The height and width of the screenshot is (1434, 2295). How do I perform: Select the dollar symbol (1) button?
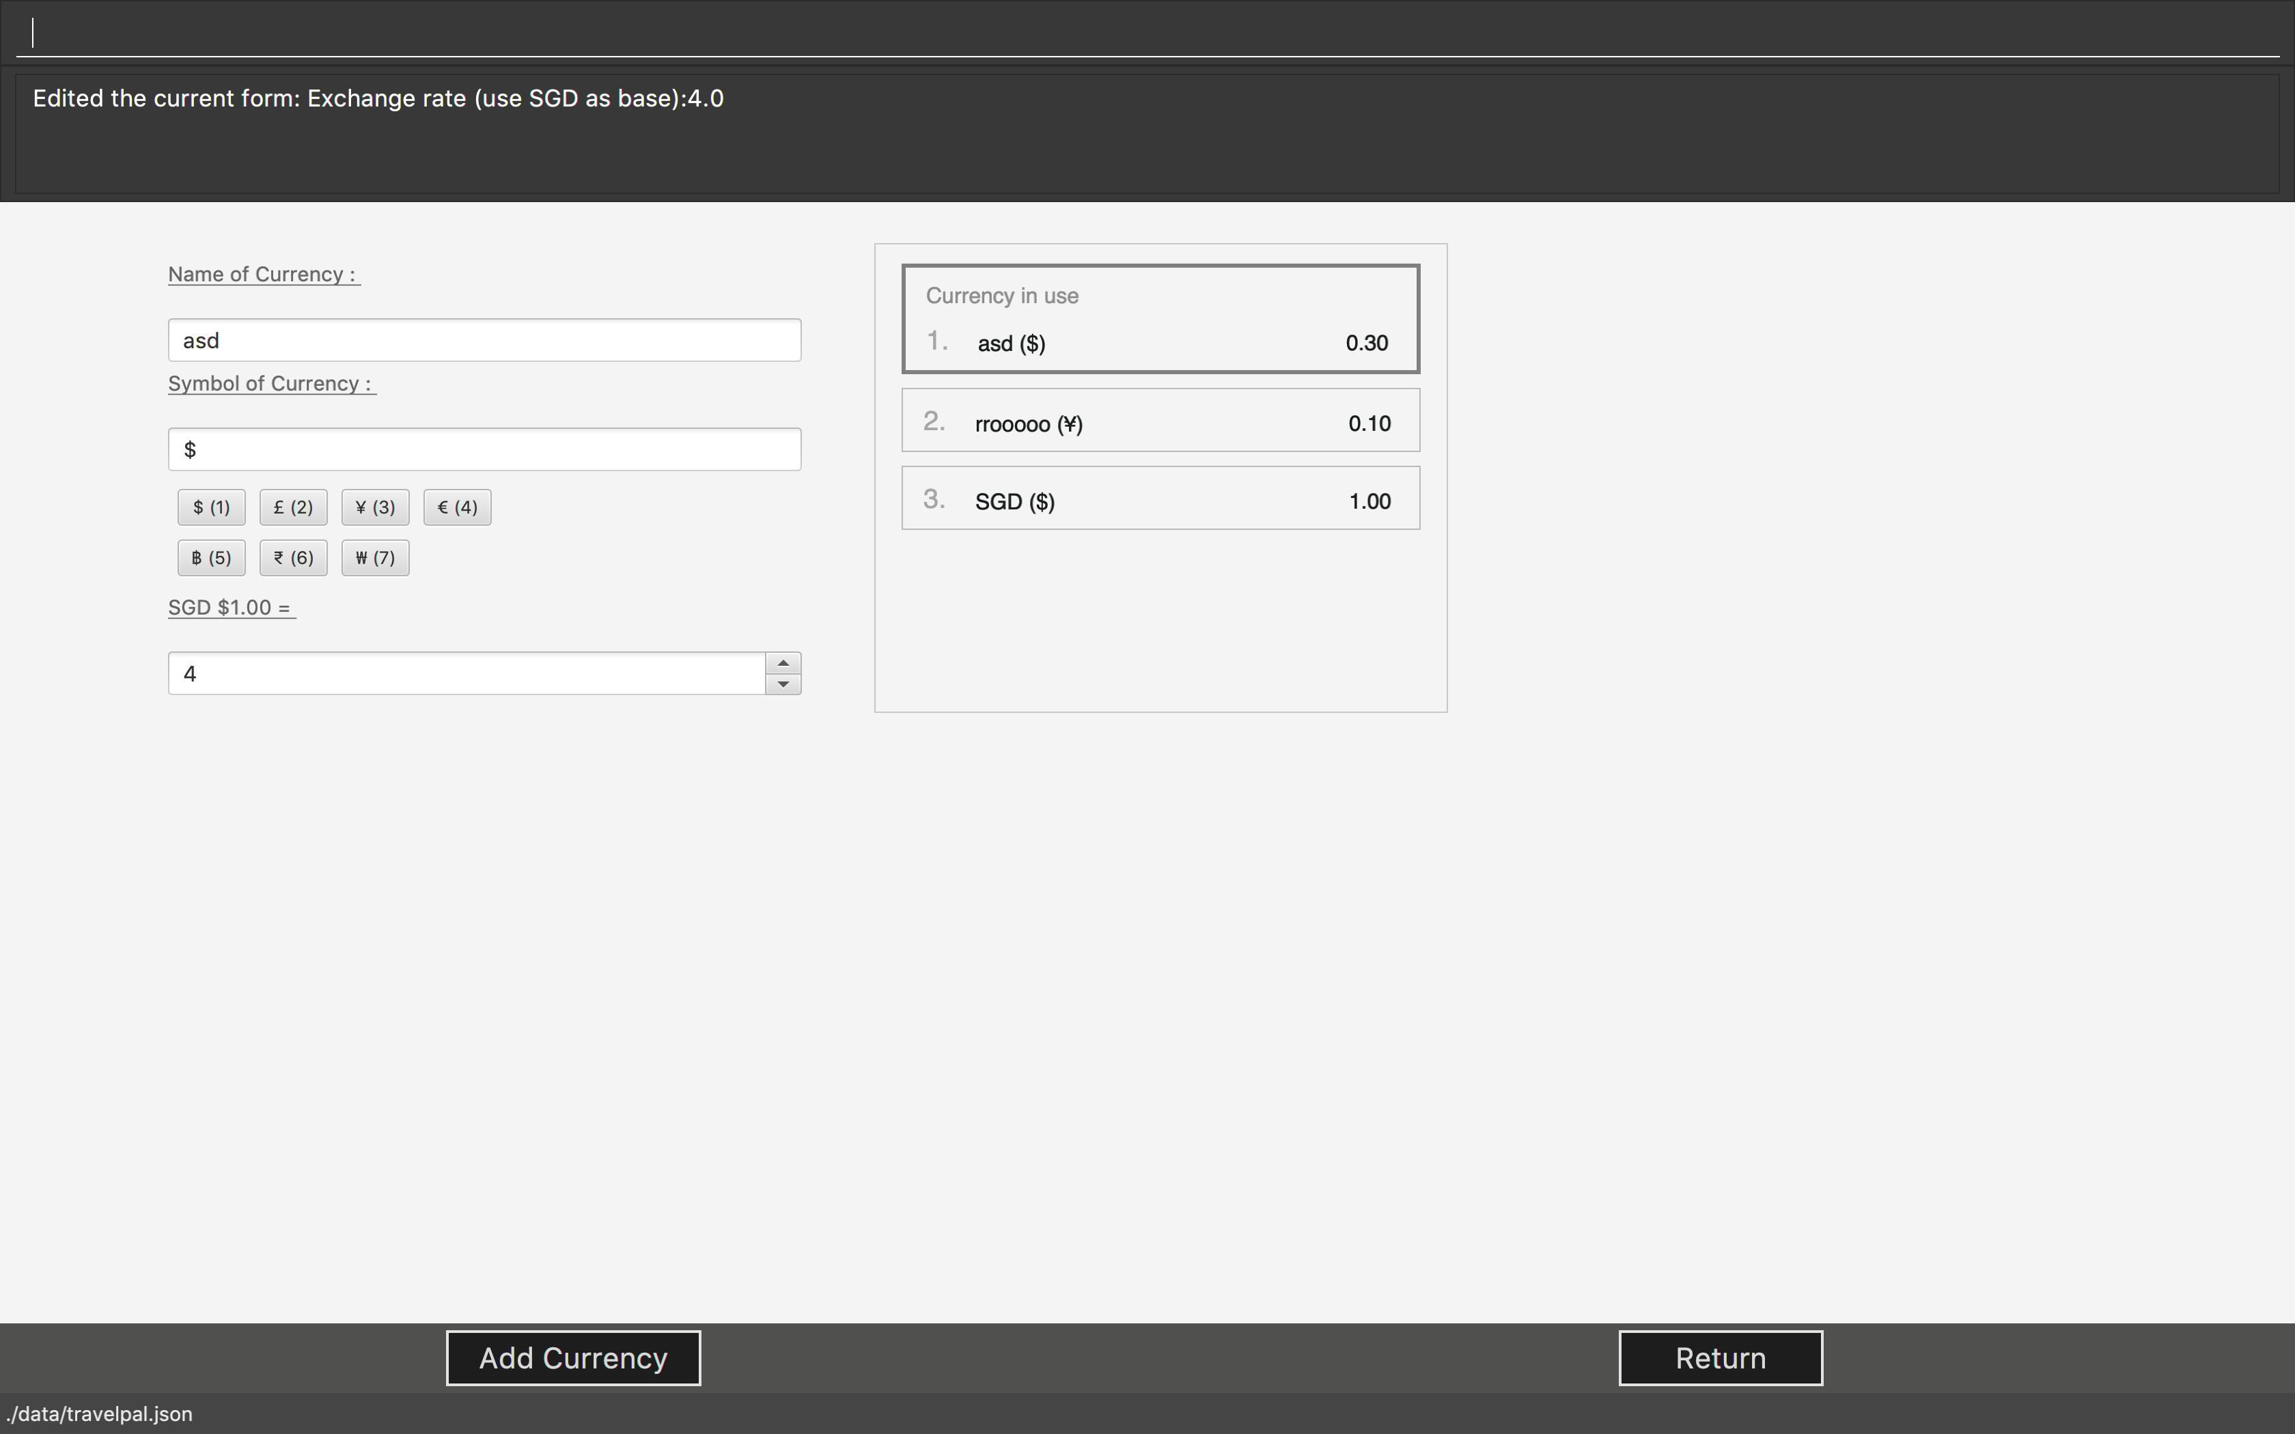[x=210, y=507]
